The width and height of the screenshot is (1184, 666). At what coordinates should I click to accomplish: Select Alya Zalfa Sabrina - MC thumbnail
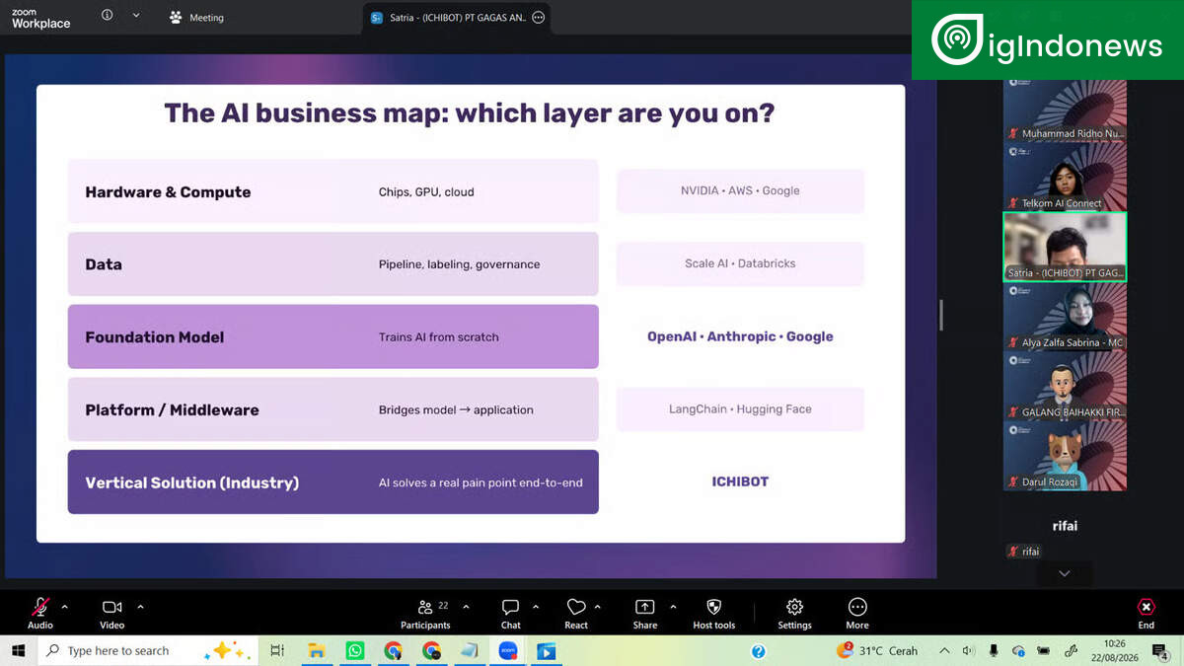coord(1065,317)
